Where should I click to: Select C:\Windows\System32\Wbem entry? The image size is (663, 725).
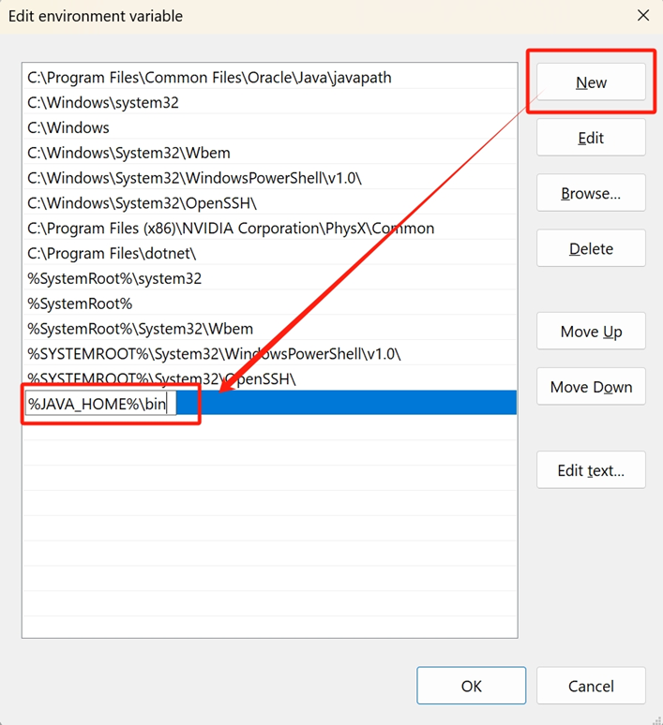[128, 154]
